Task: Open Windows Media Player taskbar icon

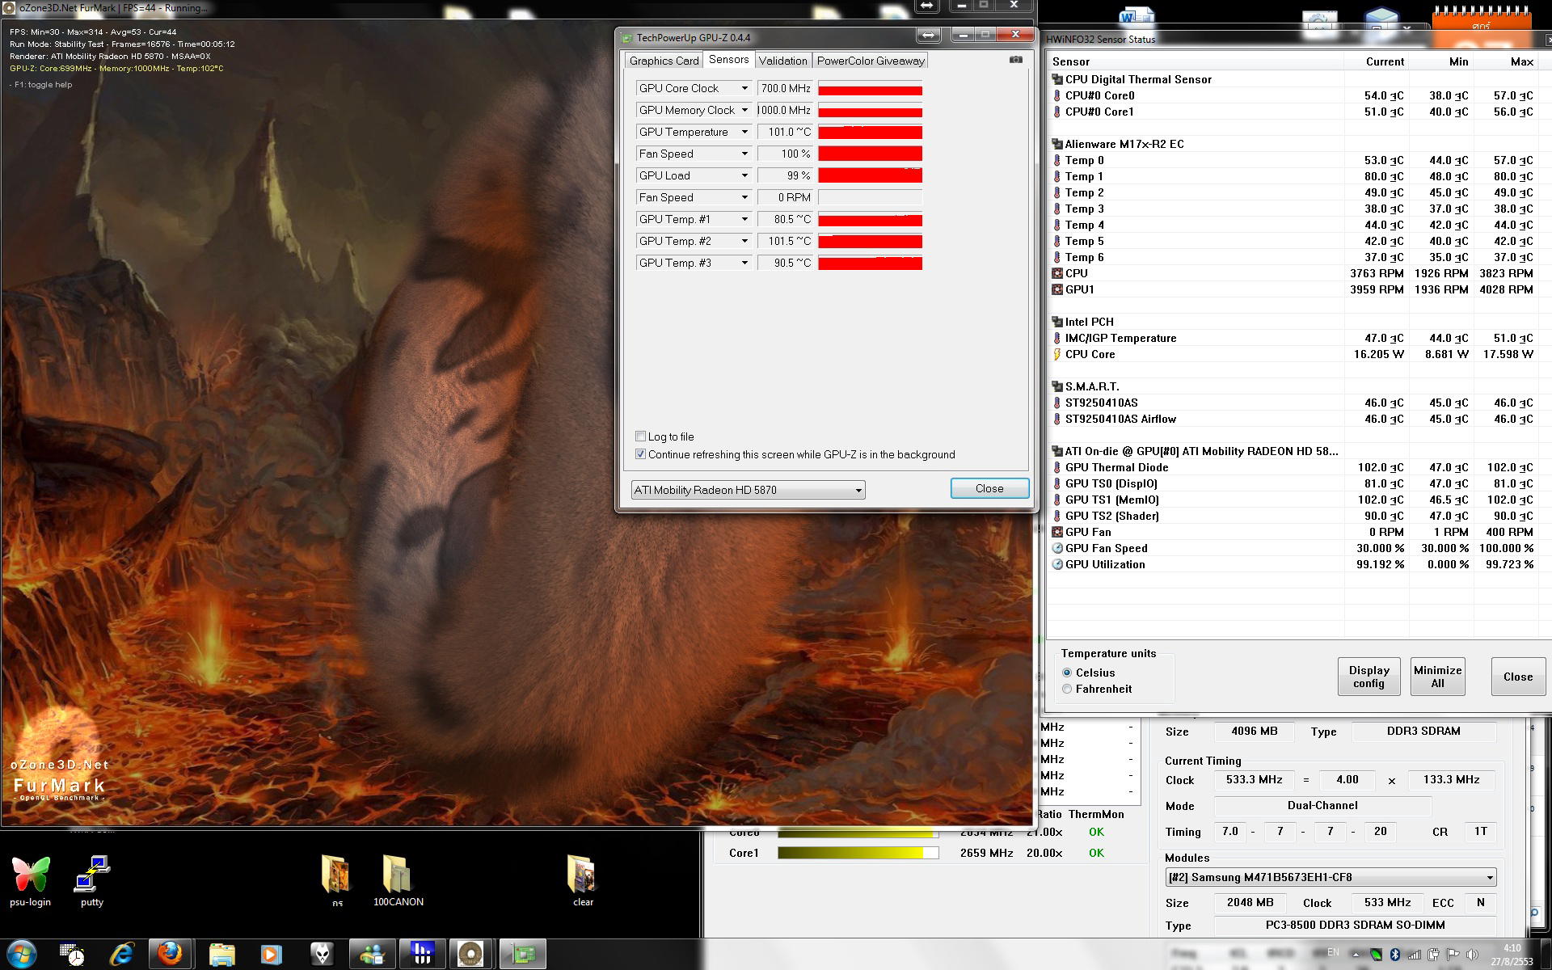Action: (x=272, y=955)
